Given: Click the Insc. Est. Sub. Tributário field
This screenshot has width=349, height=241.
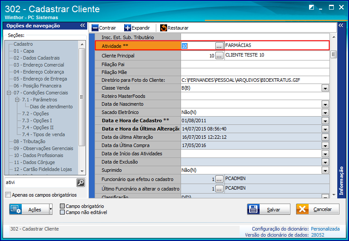Looking at the screenshot, I should coord(255,37).
